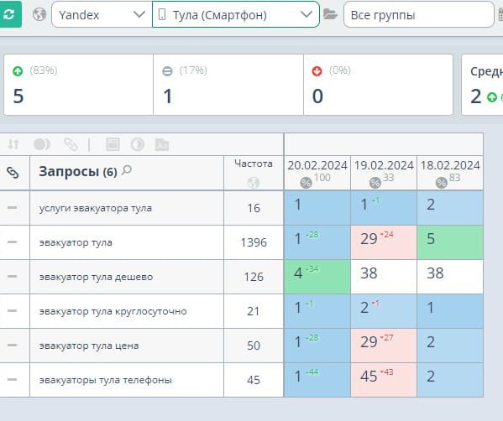Click 20.02 position for эвакуатор тула круглосуточно

pyautogui.click(x=317, y=311)
